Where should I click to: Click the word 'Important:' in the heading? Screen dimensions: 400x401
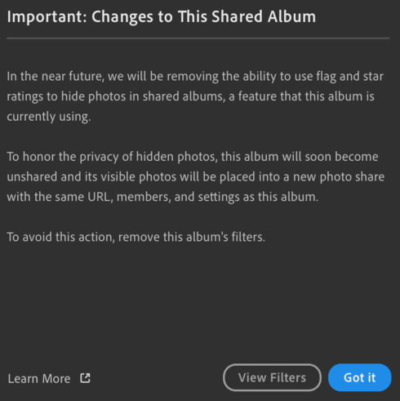tap(47, 17)
